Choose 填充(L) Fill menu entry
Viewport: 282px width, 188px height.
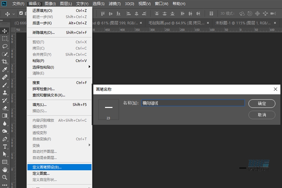[59, 104]
